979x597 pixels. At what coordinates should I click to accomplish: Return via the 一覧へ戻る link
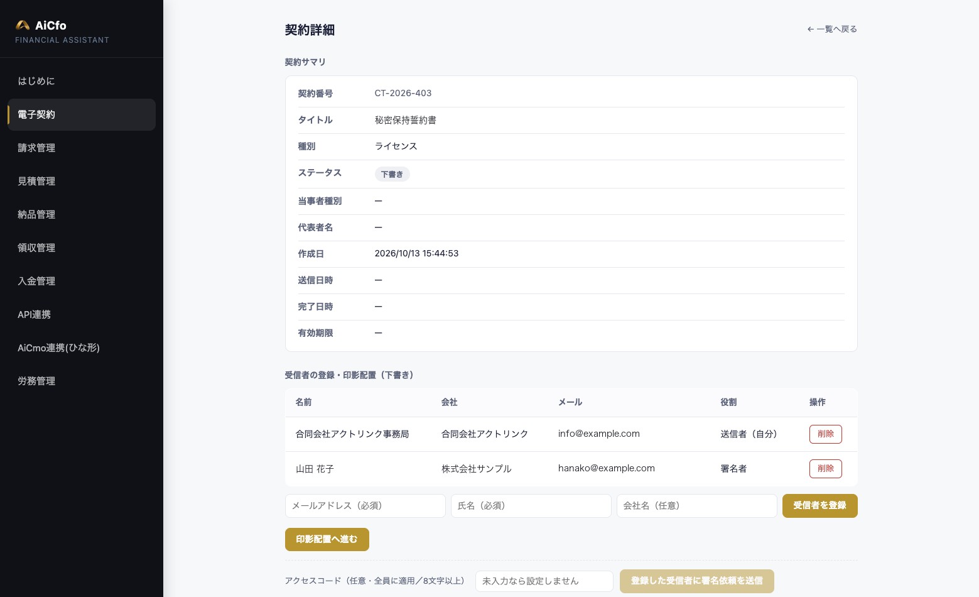[832, 29]
